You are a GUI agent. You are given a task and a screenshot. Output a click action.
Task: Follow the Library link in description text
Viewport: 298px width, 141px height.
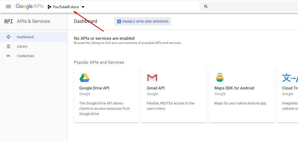[x=96, y=43]
